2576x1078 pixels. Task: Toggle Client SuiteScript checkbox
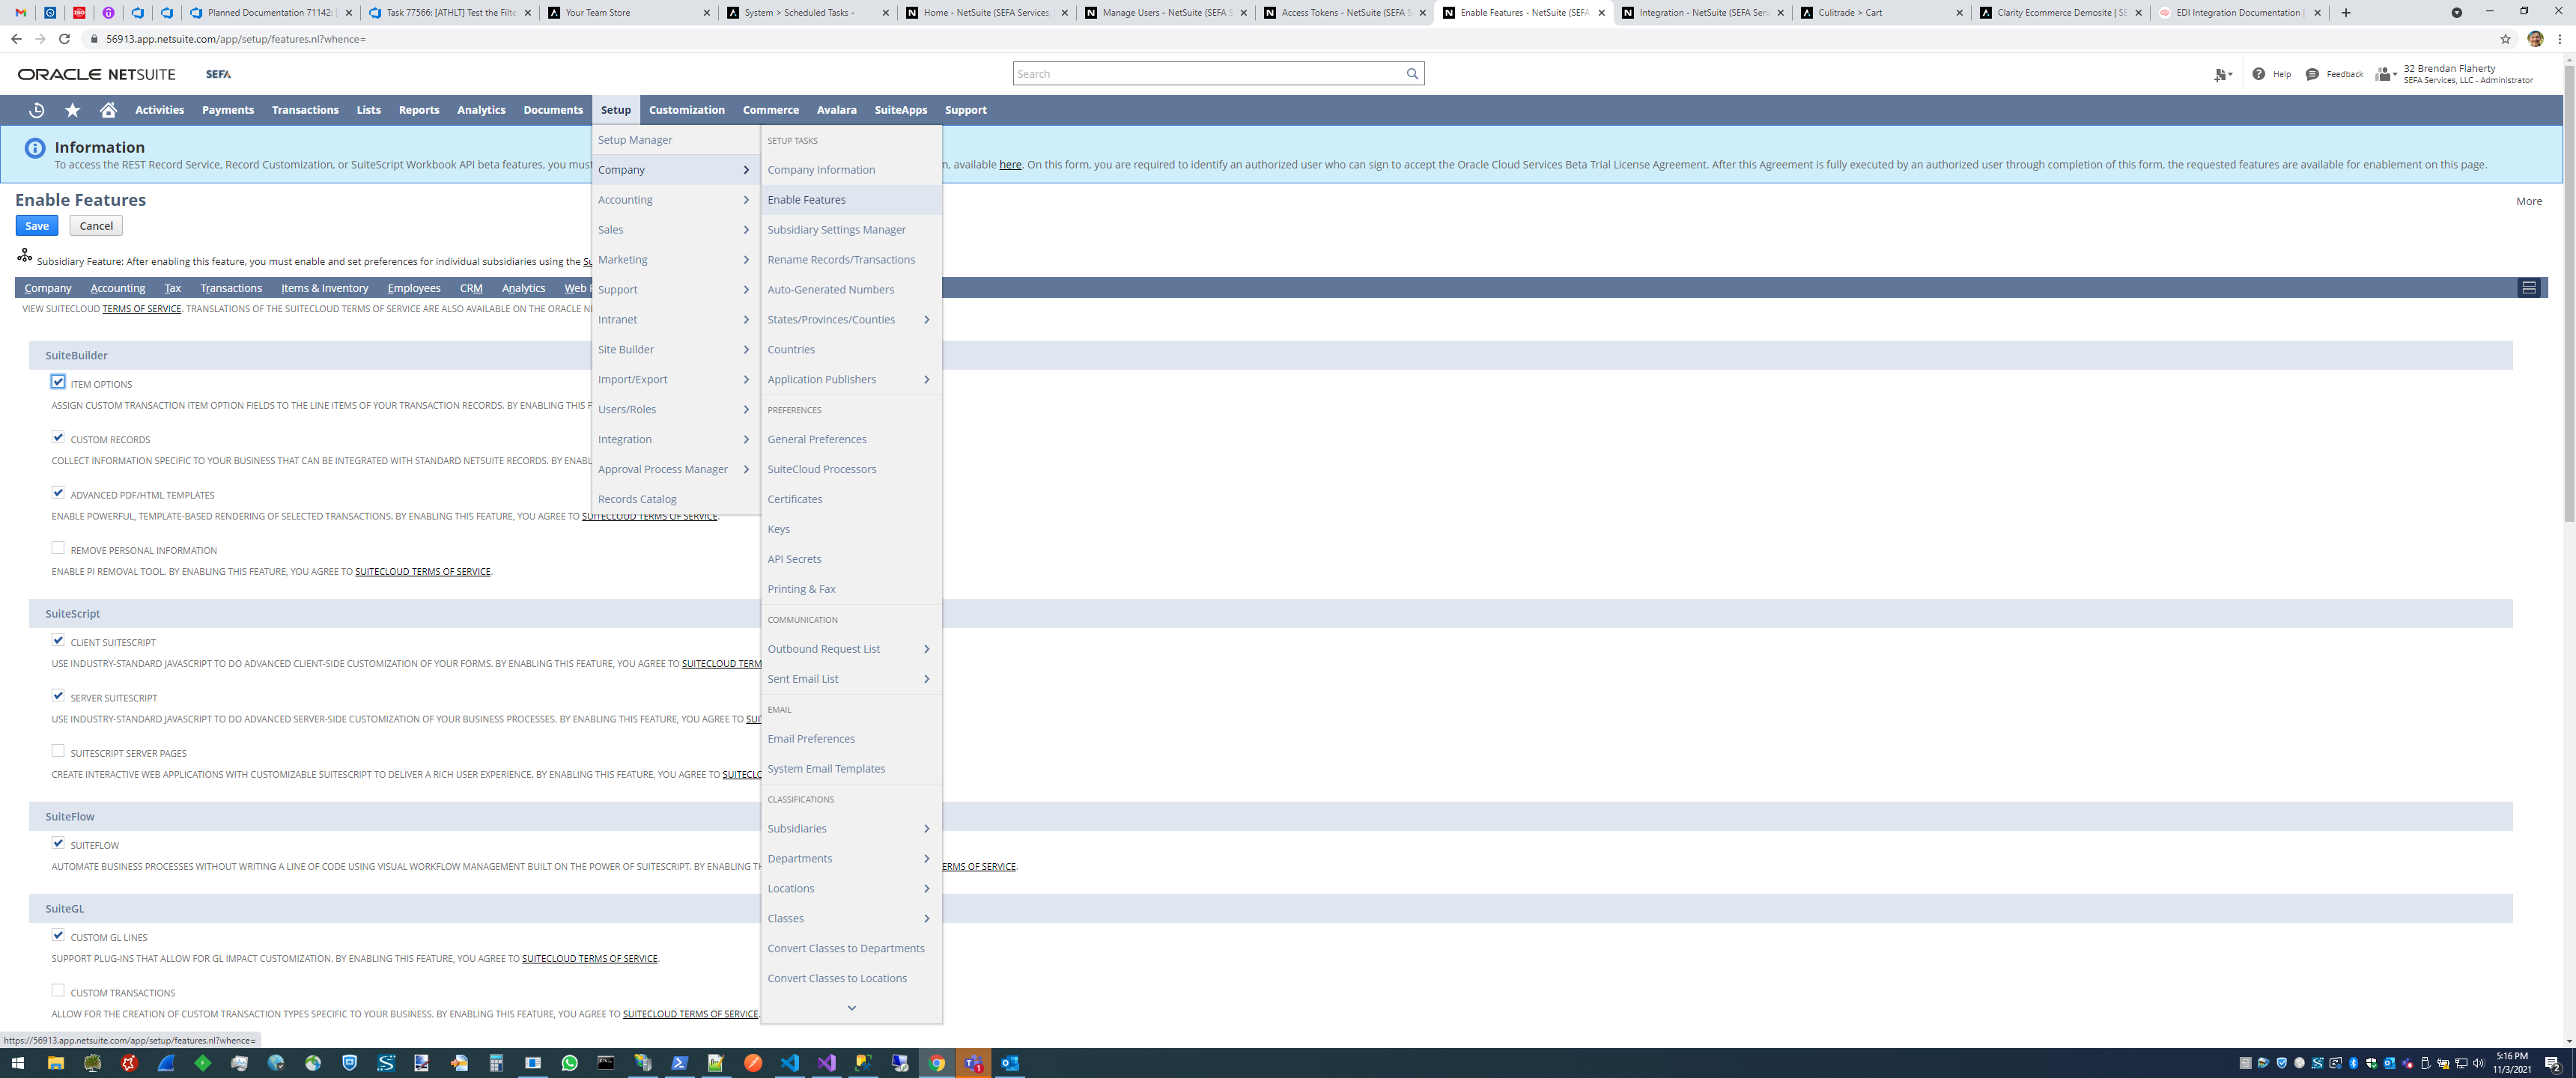point(58,640)
